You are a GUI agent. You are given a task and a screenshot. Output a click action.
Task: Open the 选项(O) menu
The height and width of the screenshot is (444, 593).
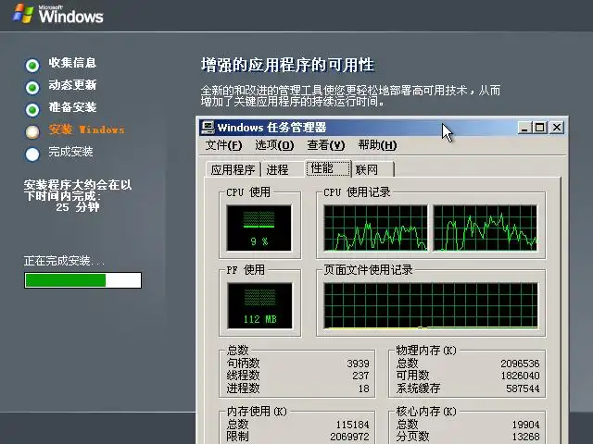pos(274,145)
